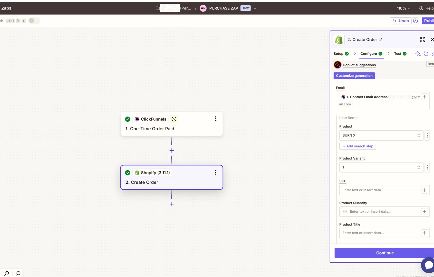Open three-dot menu beside Product field
434x277 pixels.
(x=427, y=135)
